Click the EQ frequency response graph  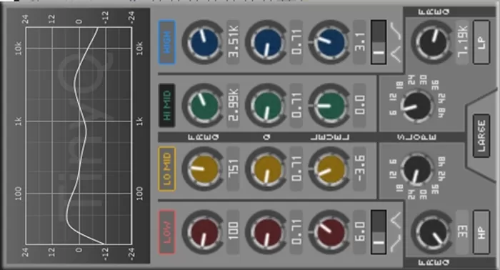(x=79, y=136)
